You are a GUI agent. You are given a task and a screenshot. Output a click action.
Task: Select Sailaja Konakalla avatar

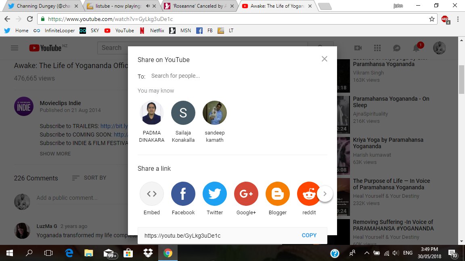[x=183, y=113]
